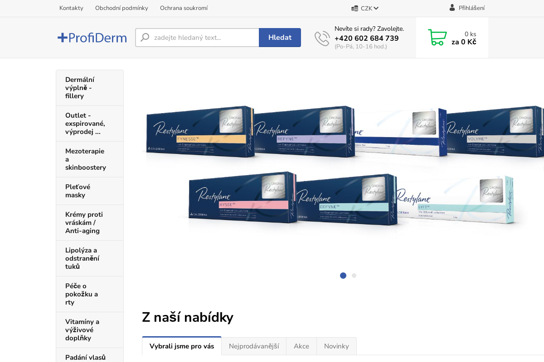
Task: Open the Akce tab
Action: click(x=301, y=346)
